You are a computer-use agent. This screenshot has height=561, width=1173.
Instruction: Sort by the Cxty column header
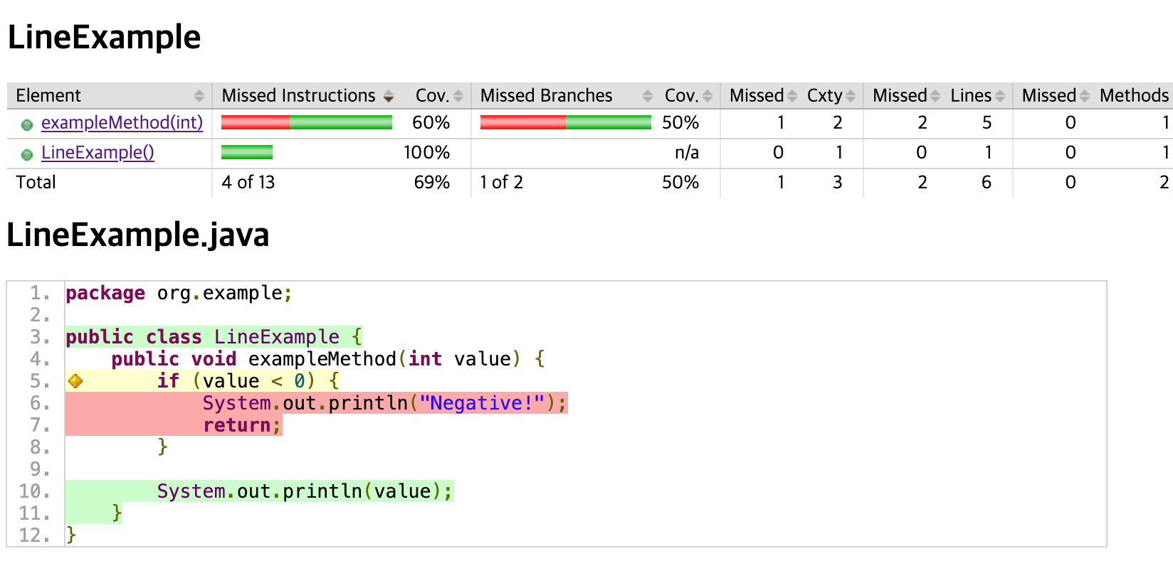pos(831,95)
